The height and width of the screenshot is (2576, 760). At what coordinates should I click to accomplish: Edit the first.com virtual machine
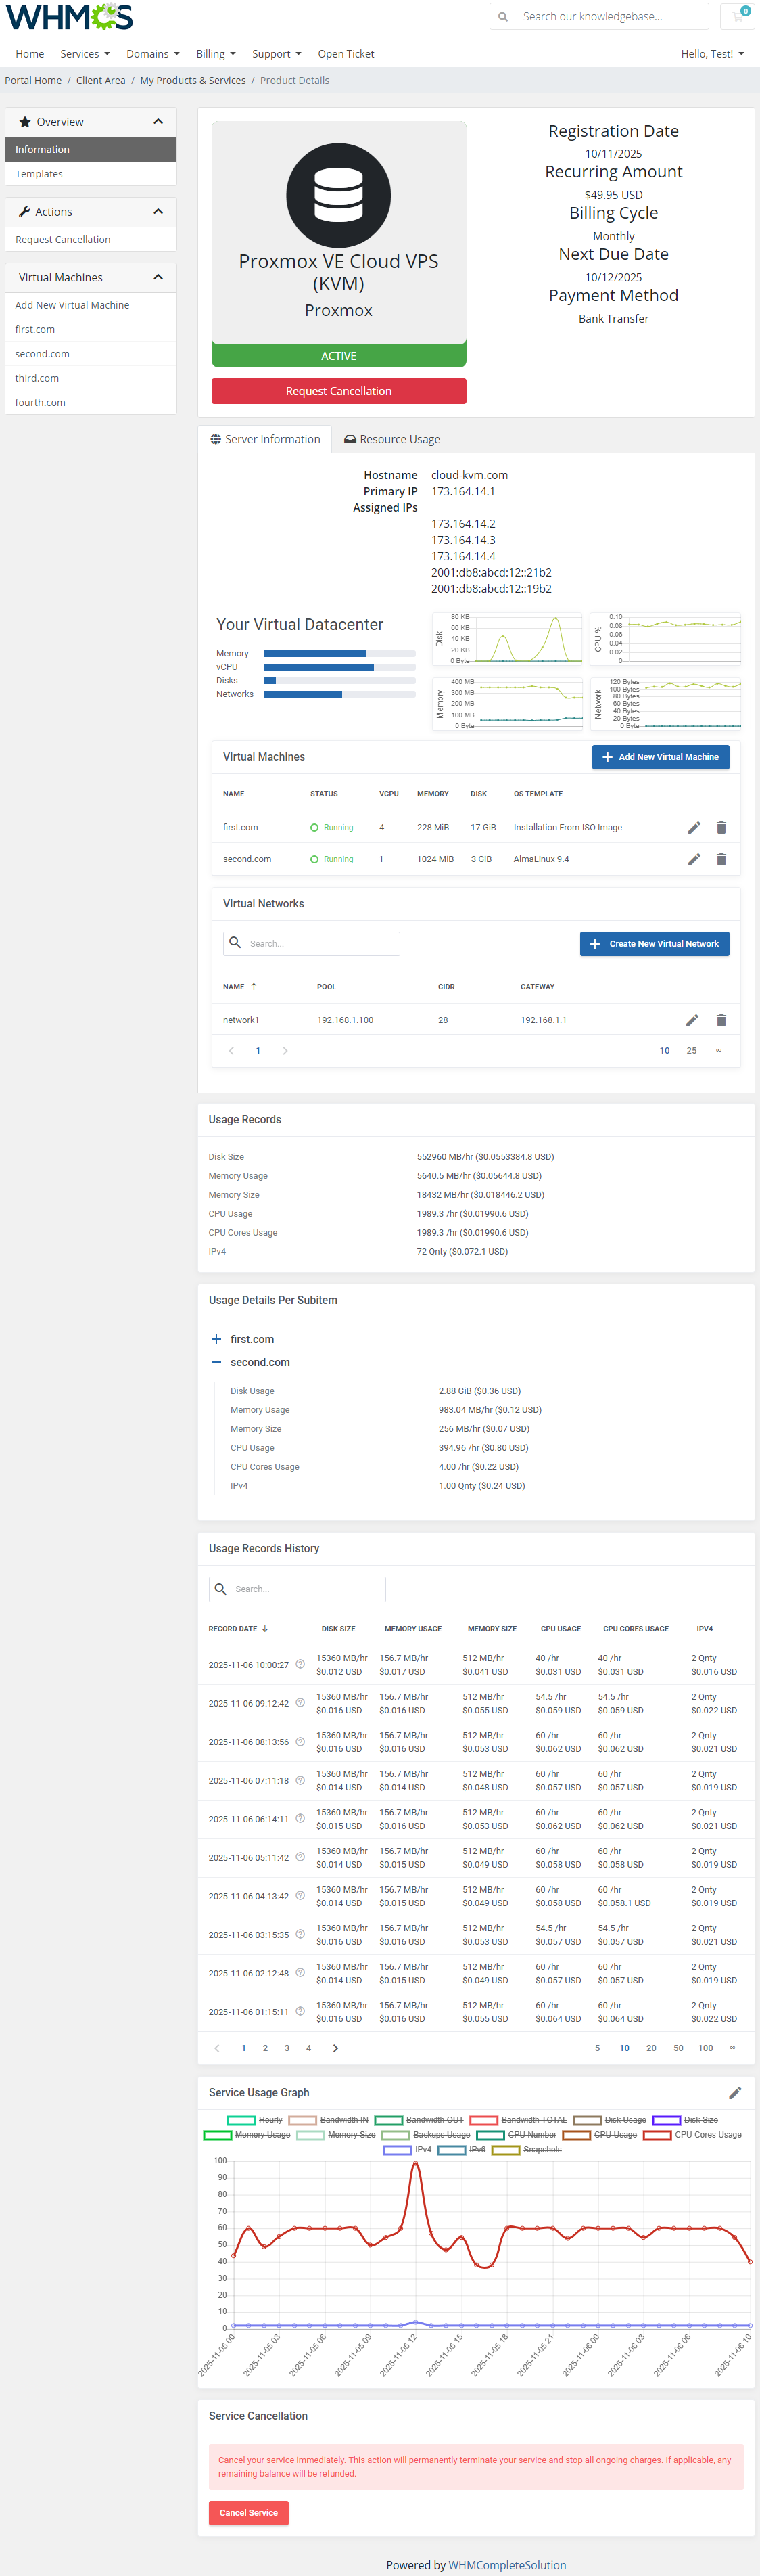coord(694,828)
